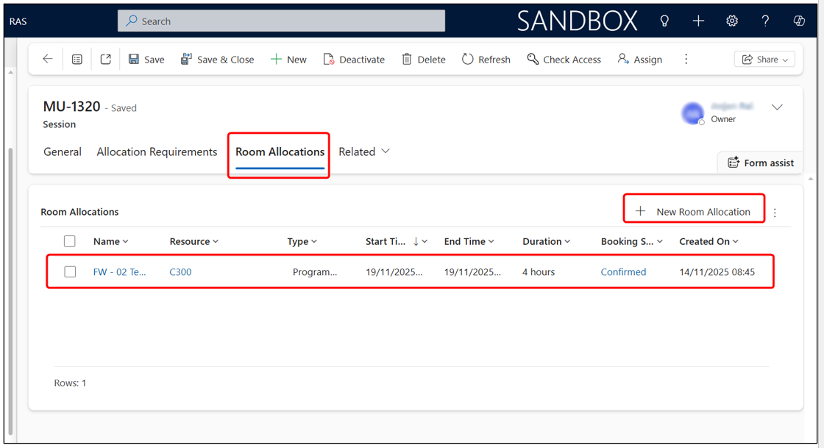Open record set list icon
Image resolution: width=824 pixels, height=448 pixels.
tap(77, 59)
